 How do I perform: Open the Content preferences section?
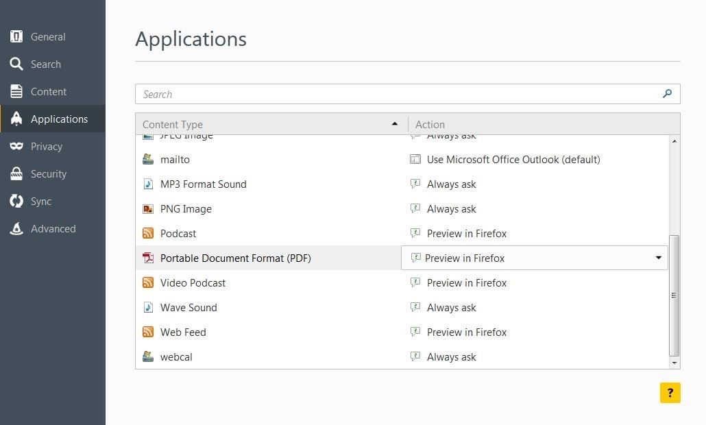coord(53,91)
